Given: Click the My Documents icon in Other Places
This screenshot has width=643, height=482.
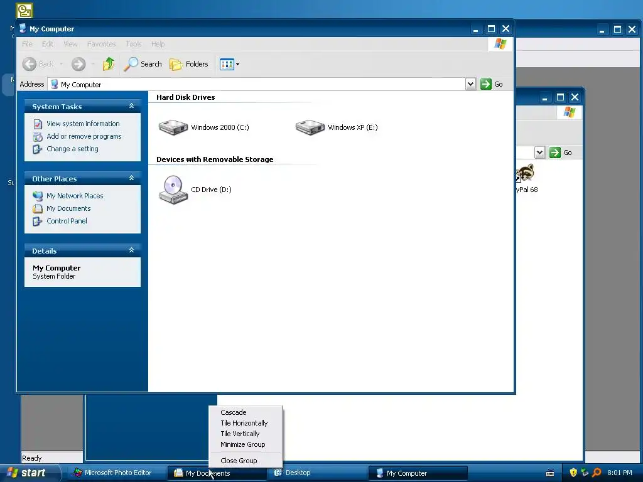Looking at the screenshot, I should point(38,208).
